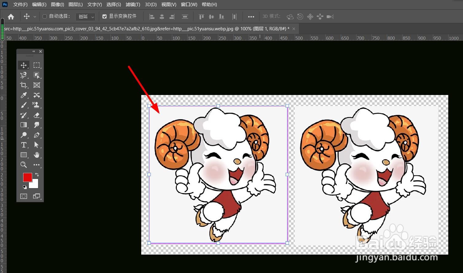Align horizontal centers

point(162,17)
